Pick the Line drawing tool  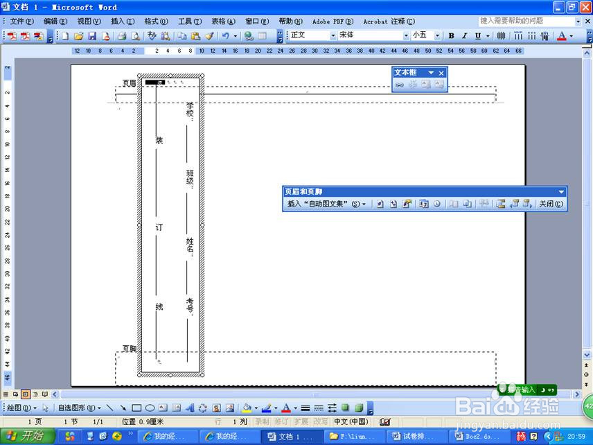(110, 408)
